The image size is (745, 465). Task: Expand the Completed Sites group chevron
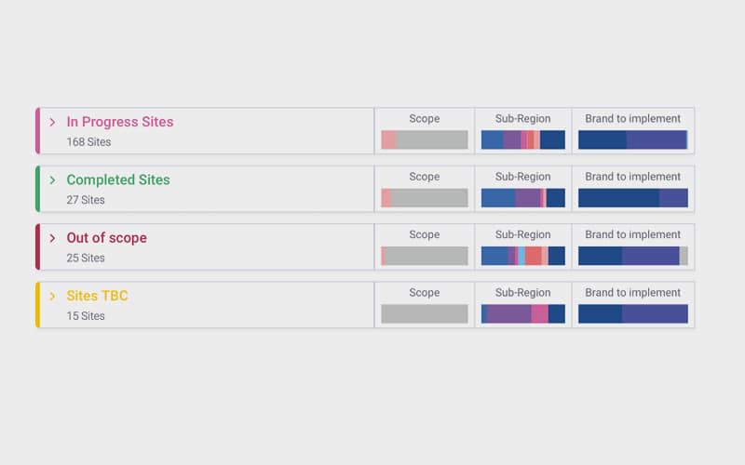[52, 179]
